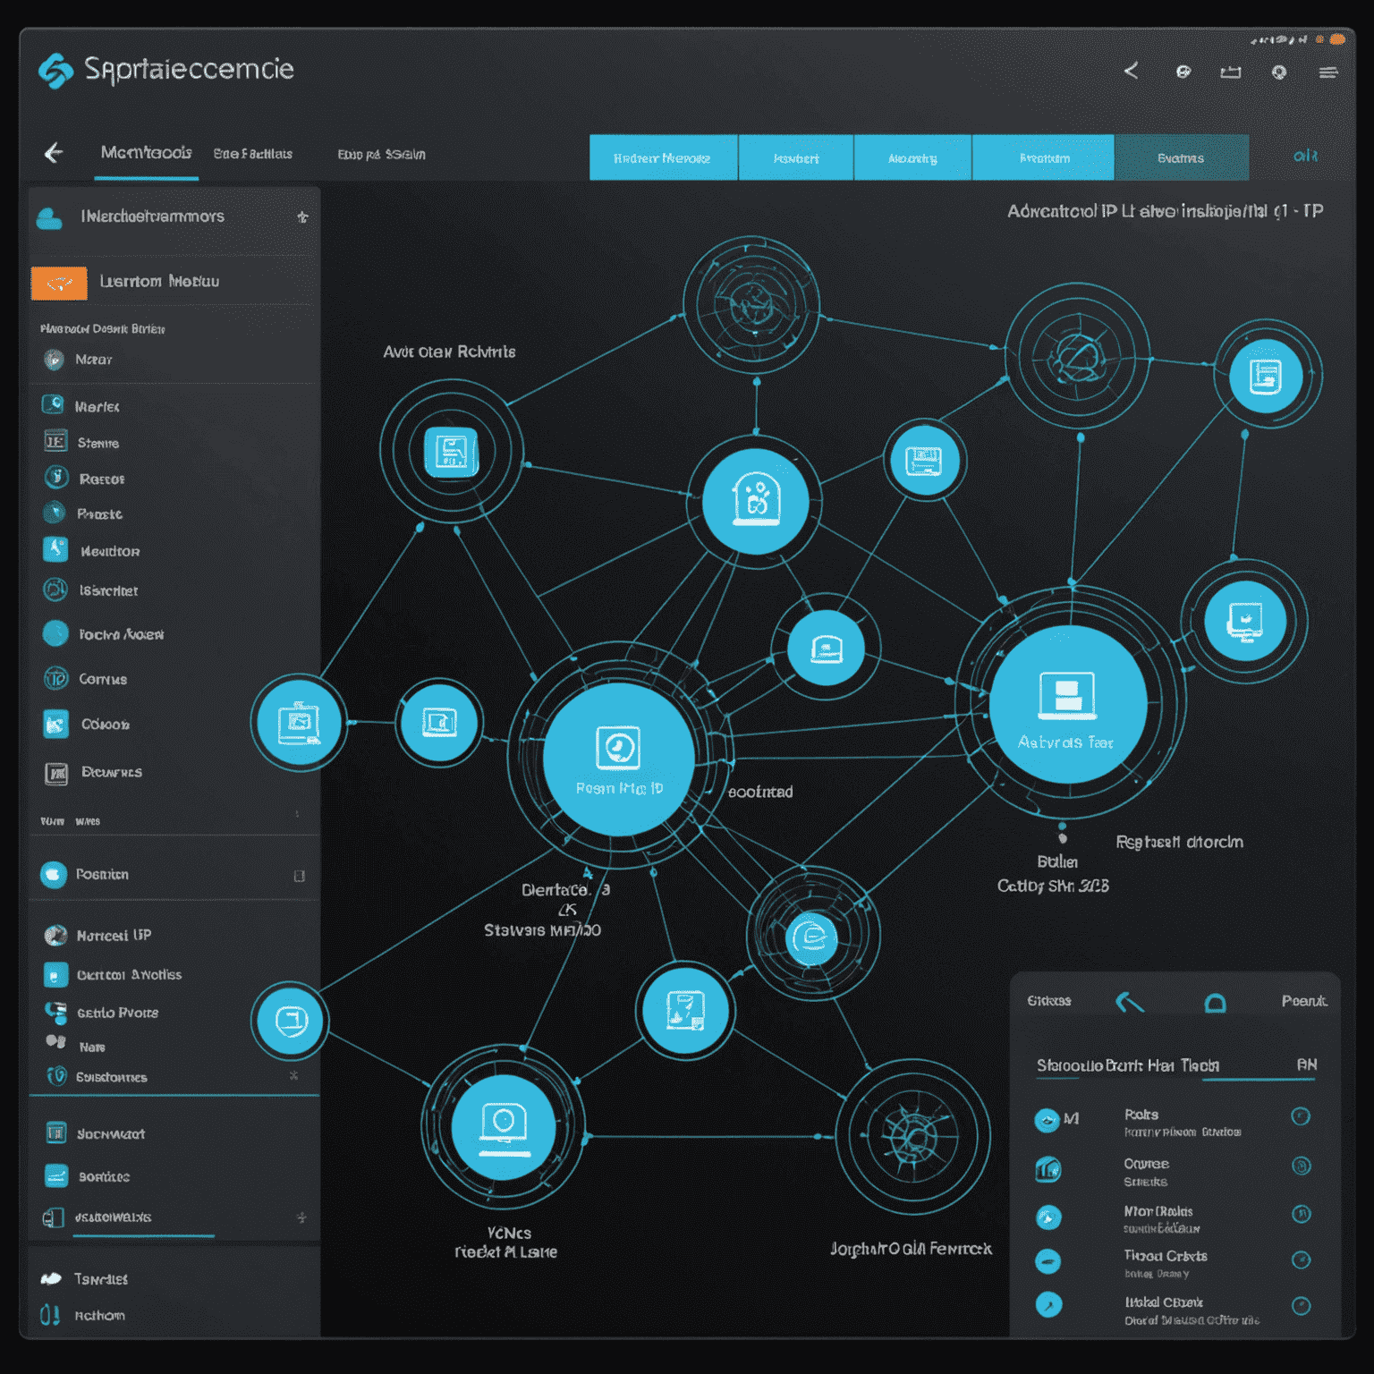The image size is (1374, 1374).
Task: Click the blue square icon beside Meuditor
Action: (55, 549)
